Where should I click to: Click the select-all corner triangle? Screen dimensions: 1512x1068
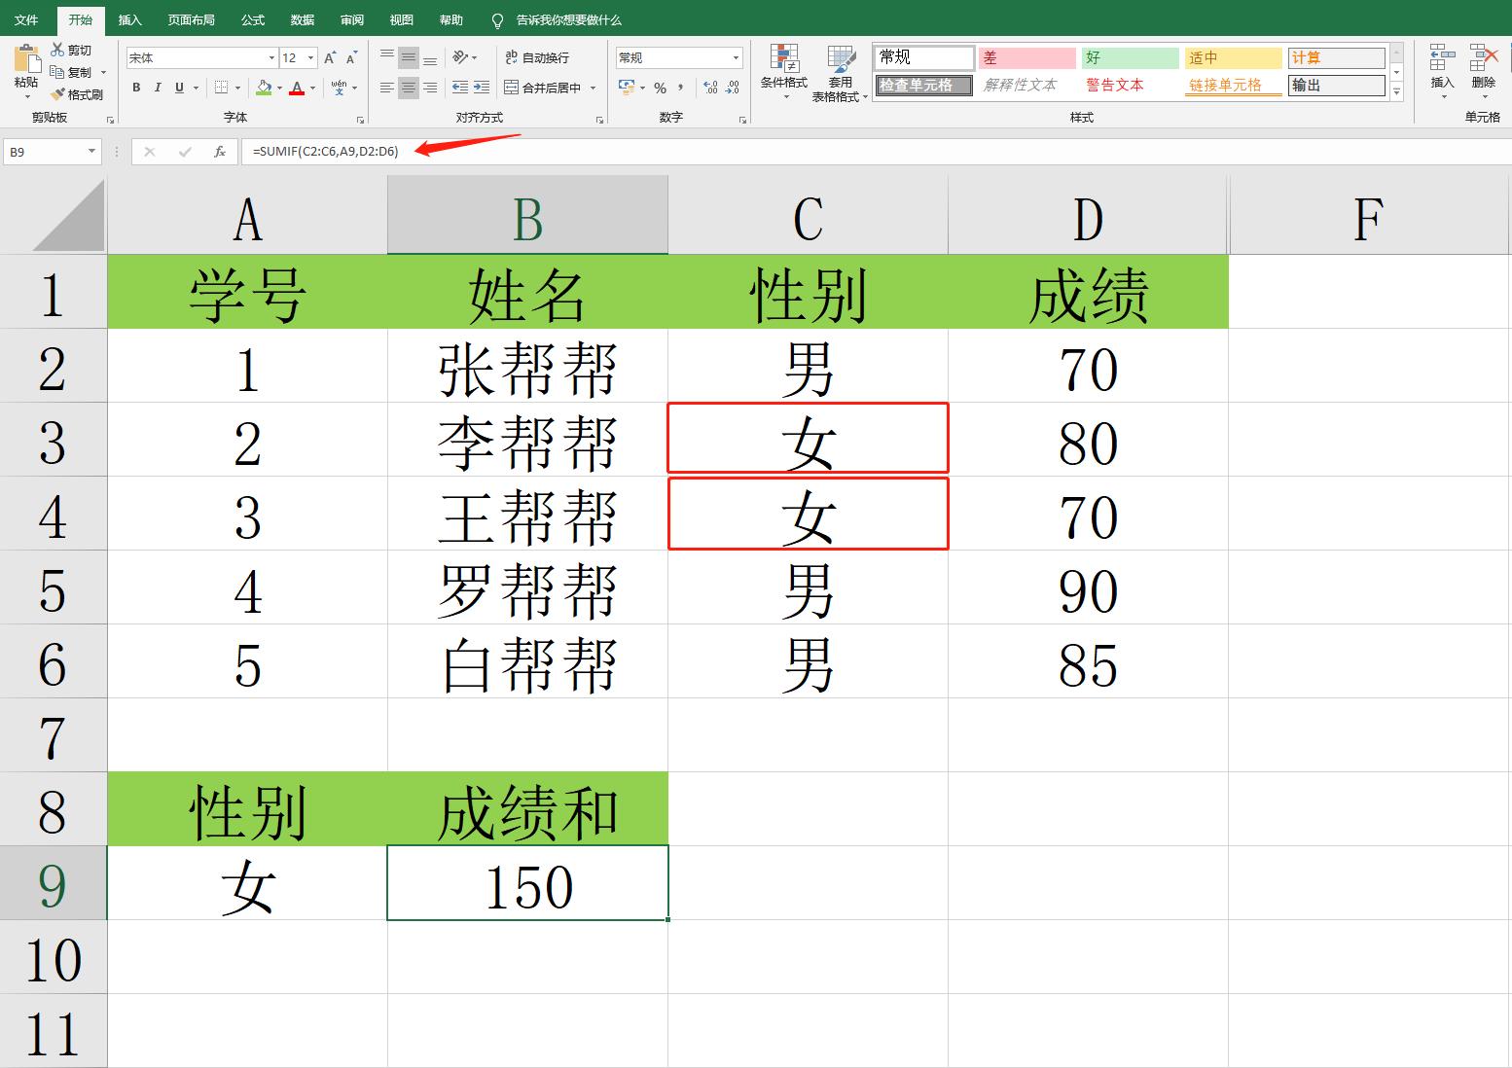68,215
